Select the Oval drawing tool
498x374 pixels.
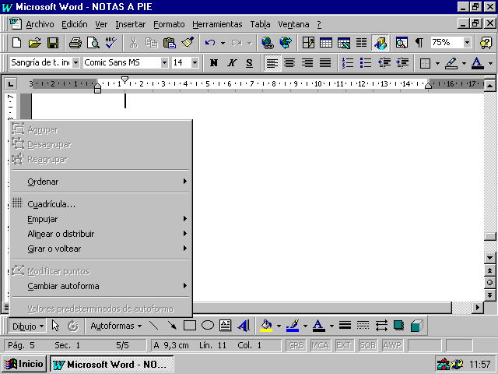pos(208,326)
